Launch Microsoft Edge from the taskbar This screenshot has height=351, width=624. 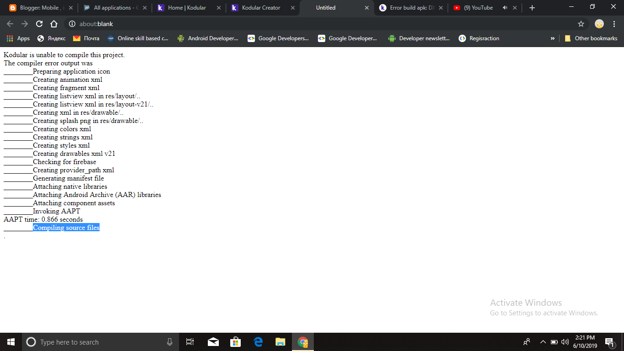258,342
